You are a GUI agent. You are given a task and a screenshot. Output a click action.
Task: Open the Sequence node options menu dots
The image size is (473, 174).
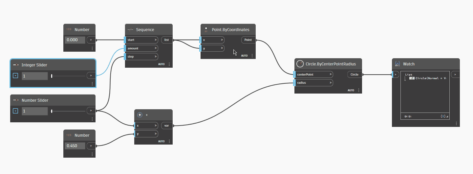click(169, 64)
